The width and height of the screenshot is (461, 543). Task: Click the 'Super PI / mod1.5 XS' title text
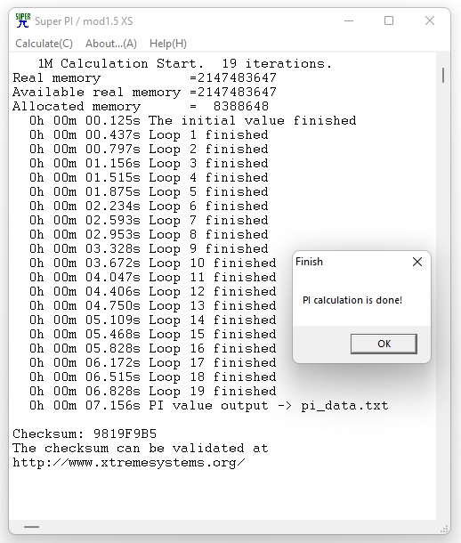pyautogui.click(x=84, y=21)
